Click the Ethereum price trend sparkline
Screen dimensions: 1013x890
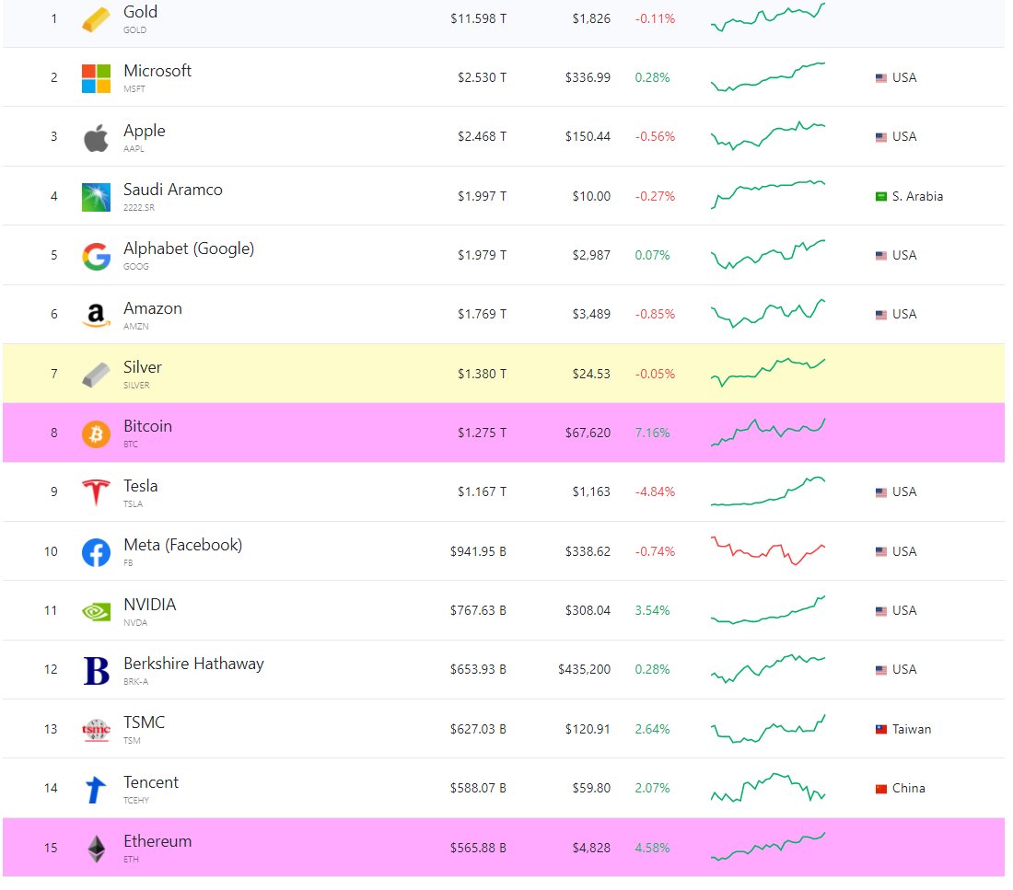(767, 847)
